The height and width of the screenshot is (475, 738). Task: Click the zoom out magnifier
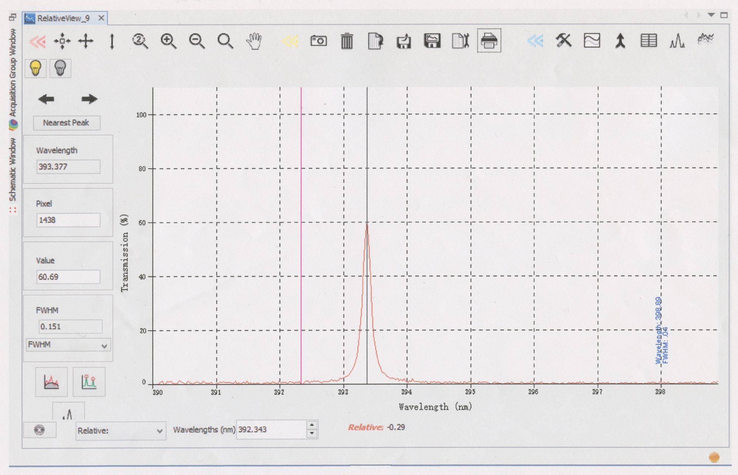click(x=197, y=41)
